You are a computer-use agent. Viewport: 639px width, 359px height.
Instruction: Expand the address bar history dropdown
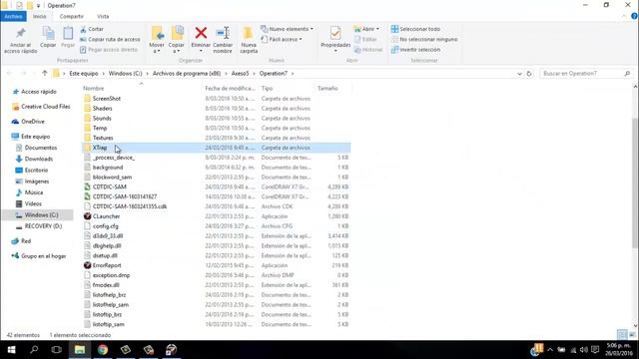coord(519,74)
